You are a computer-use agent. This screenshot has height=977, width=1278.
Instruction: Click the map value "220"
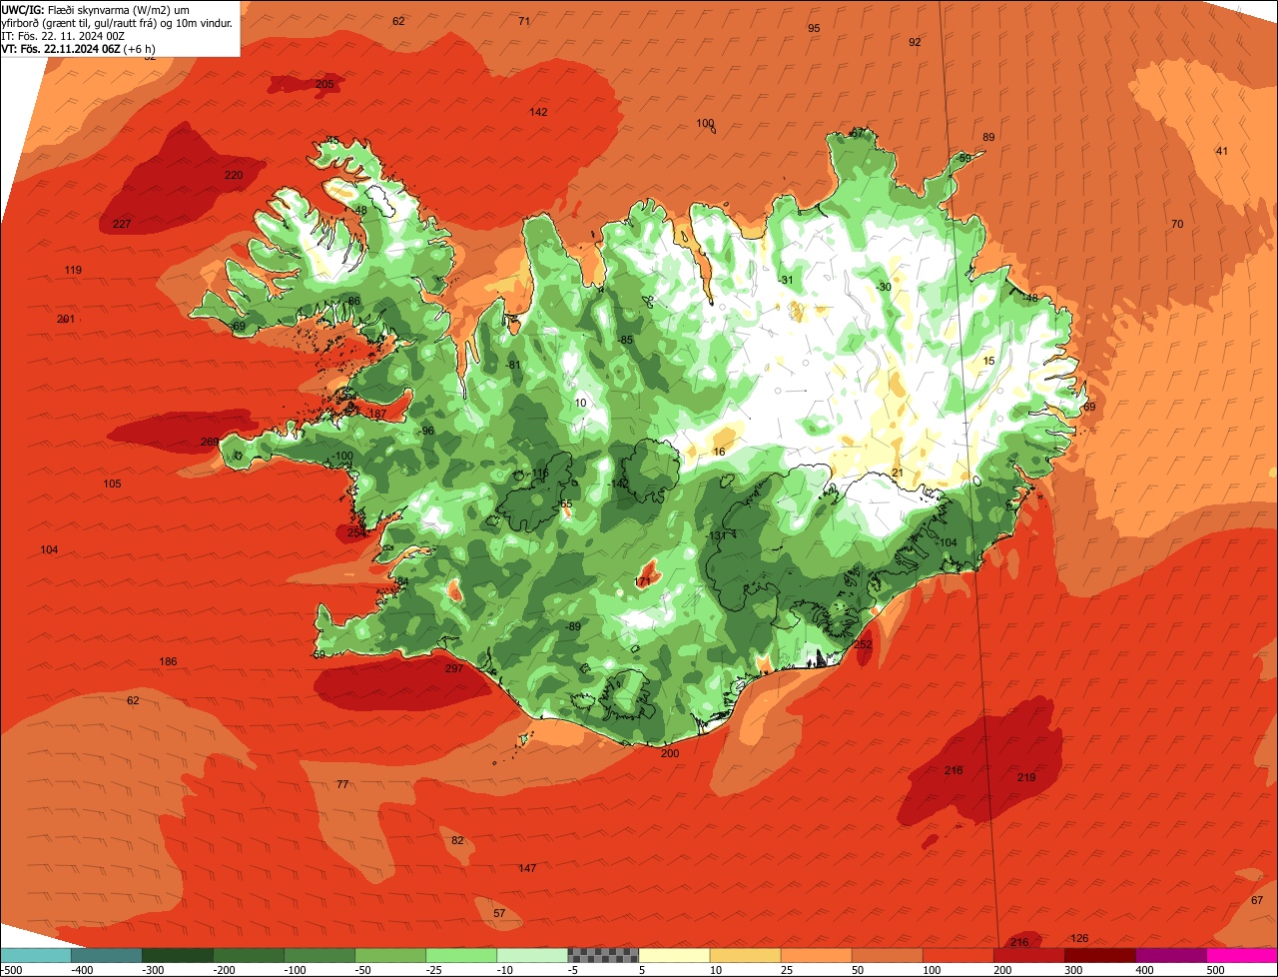233,175
